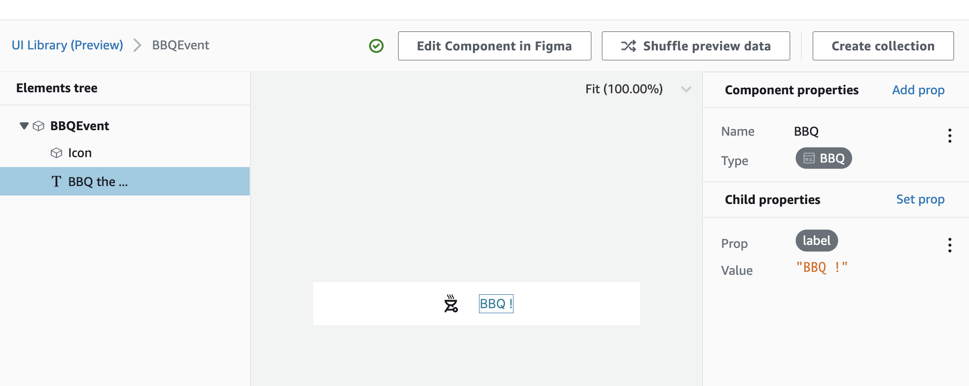Click the component cube icon beside BBQEvent
Image resolution: width=969 pixels, height=386 pixels.
[39, 126]
